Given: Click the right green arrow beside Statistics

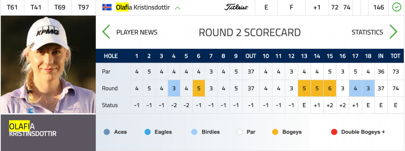Looking at the screenshot, I should tap(393, 32).
